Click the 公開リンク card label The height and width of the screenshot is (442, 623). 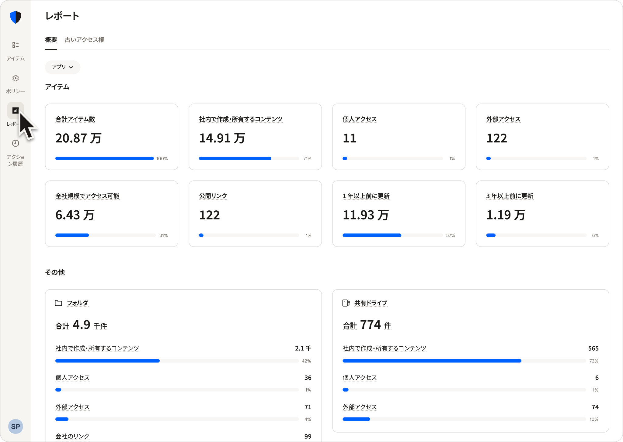pyautogui.click(x=213, y=196)
